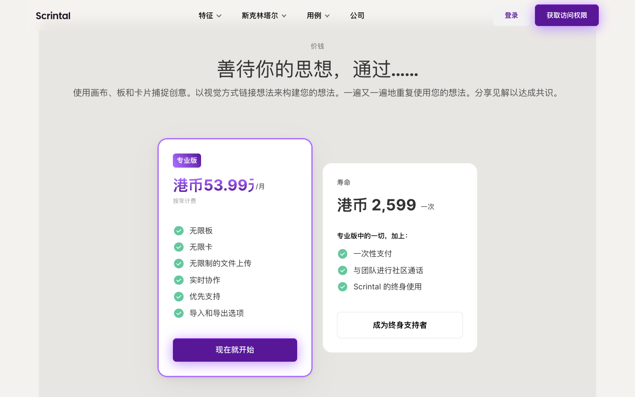Viewport: 635px width, 397px height.
Task: Expand the 特征 dropdown menu
Action: tap(210, 15)
